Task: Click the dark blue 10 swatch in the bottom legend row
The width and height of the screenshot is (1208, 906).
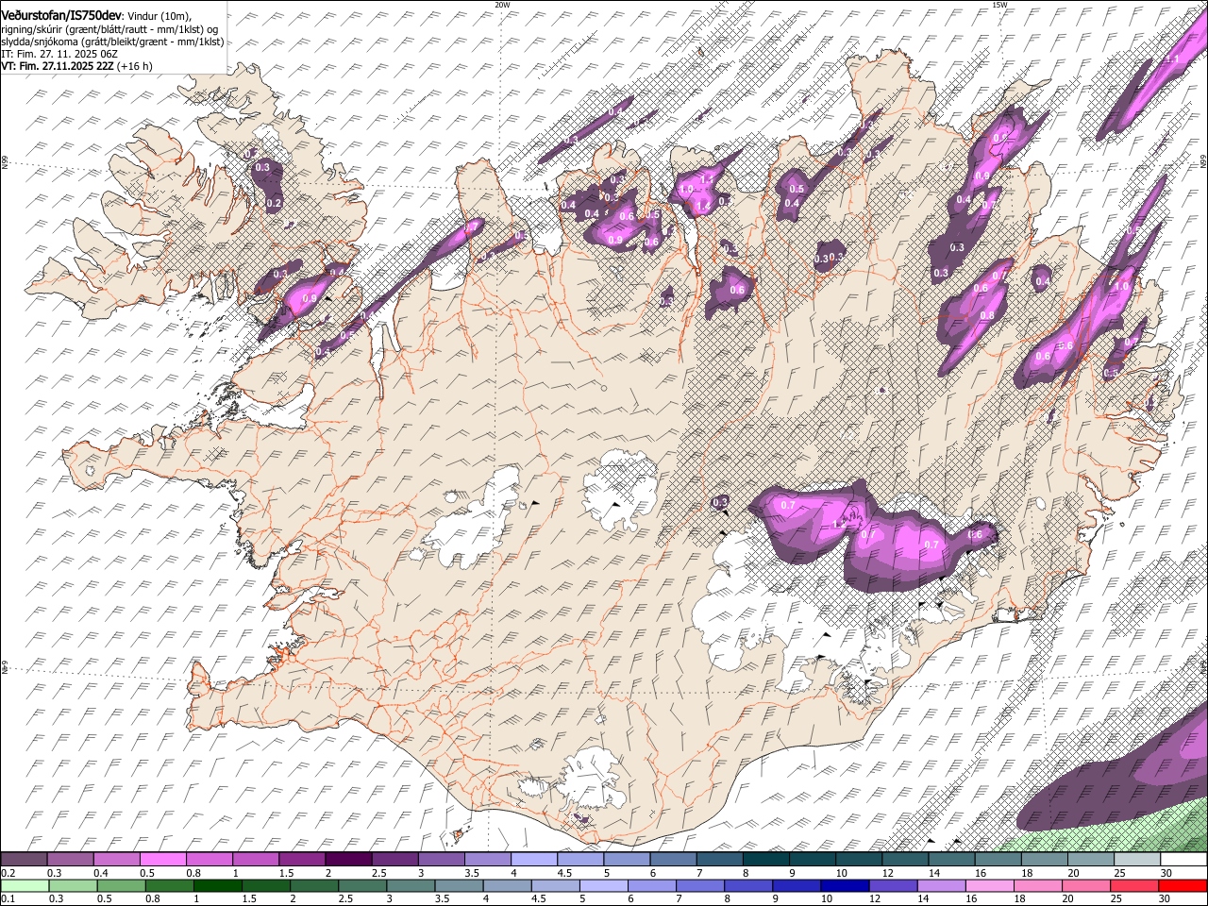Action: click(x=844, y=885)
